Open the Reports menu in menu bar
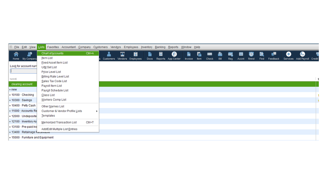327x184 pixels. click(x=173, y=47)
